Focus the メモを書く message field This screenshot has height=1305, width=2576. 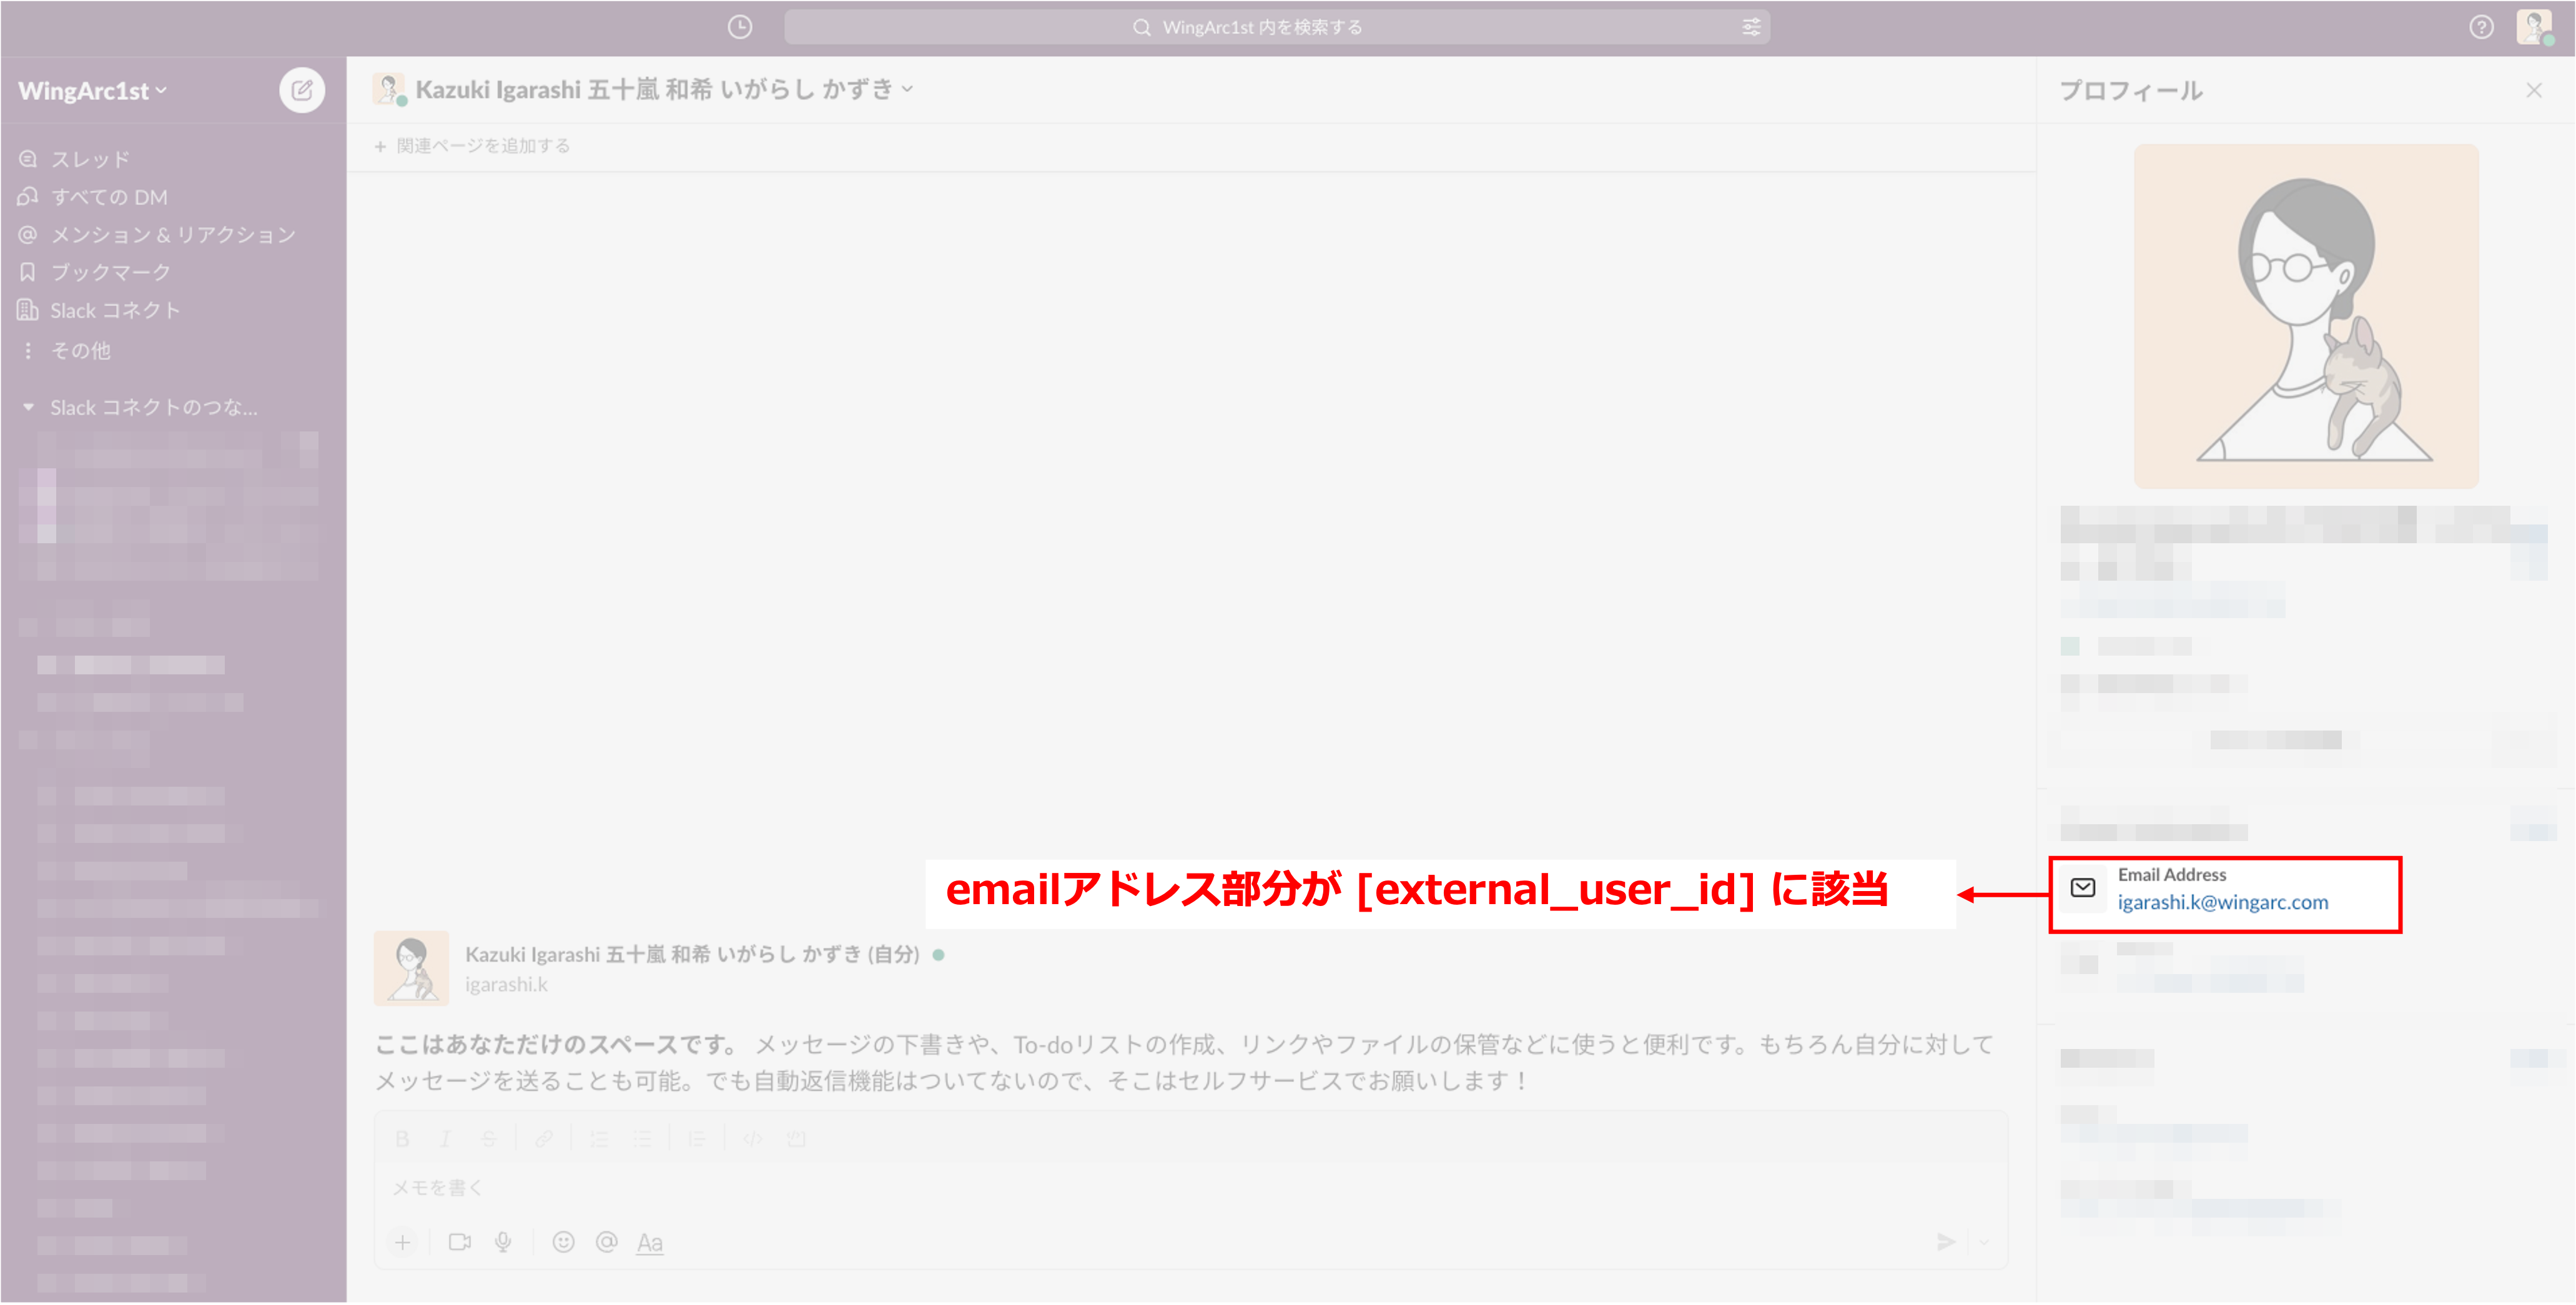coord(1190,1188)
